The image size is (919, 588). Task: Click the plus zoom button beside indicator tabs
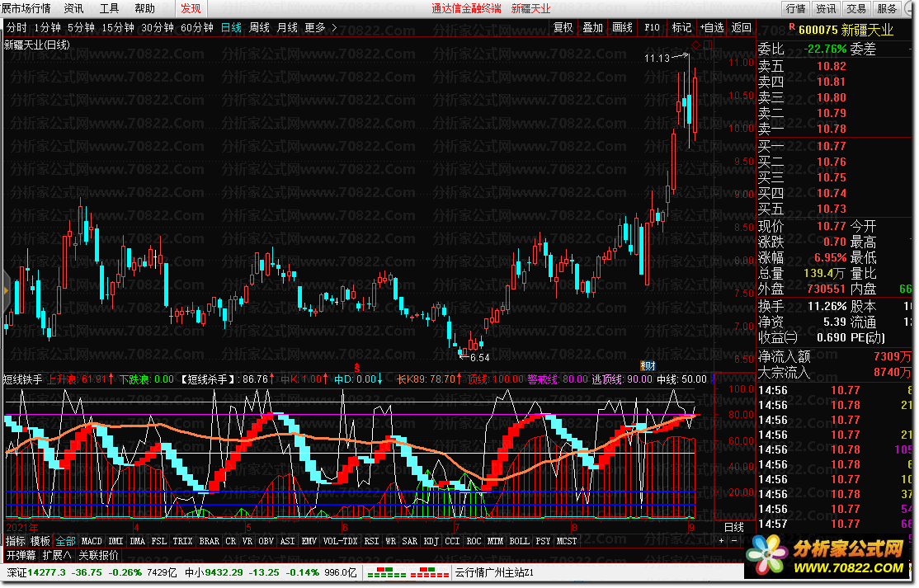tap(722, 541)
